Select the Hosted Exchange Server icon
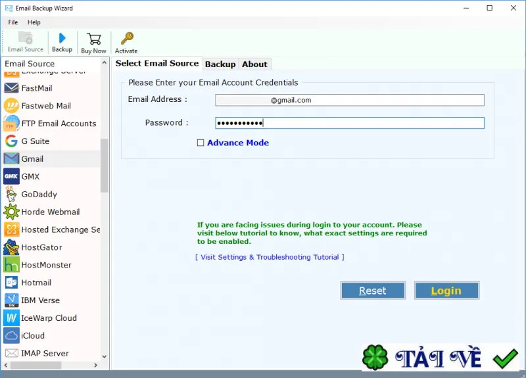The width and height of the screenshot is (526, 378). pos(11,229)
